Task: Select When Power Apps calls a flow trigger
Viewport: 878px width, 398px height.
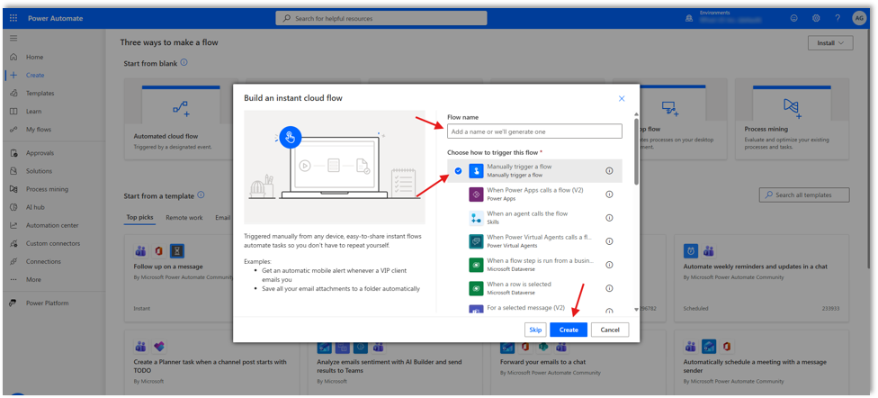Action: [x=534, y=194]
